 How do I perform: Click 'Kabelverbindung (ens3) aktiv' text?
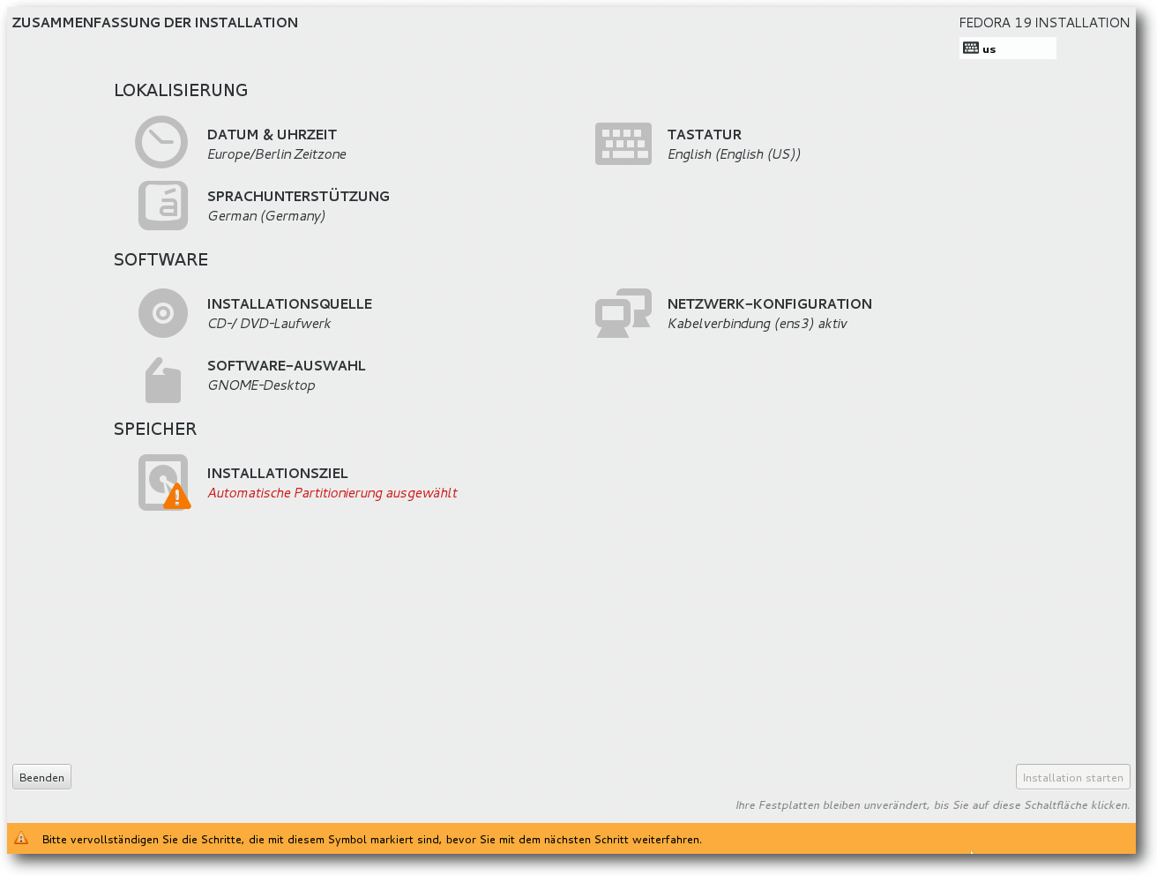pyautogui.click(x=758, y=324)
